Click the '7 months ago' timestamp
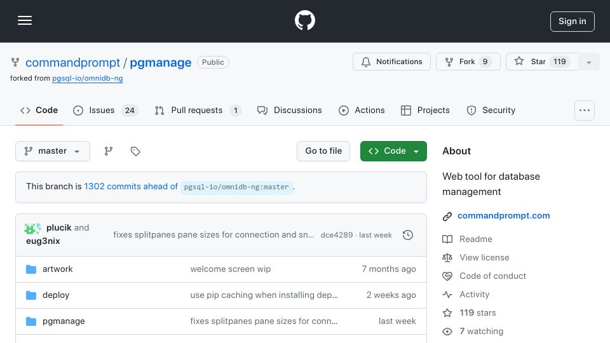The image size is (610, 343). click(x=389, y=269)
